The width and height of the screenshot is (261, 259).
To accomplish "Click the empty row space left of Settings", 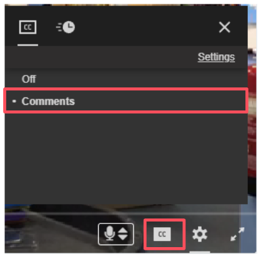I will pos(100,57).
